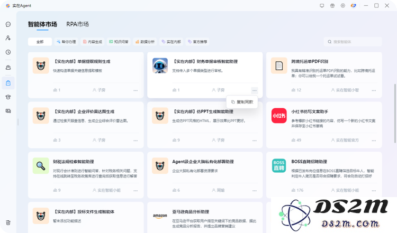
Task: Filter by 实在内部 category
Action: click(172, 42)
